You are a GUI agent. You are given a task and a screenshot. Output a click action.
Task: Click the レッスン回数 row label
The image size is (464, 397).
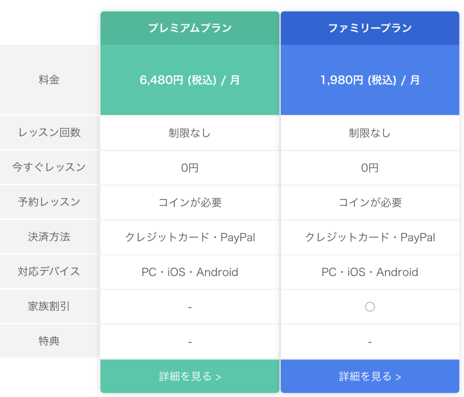[49, 132]
